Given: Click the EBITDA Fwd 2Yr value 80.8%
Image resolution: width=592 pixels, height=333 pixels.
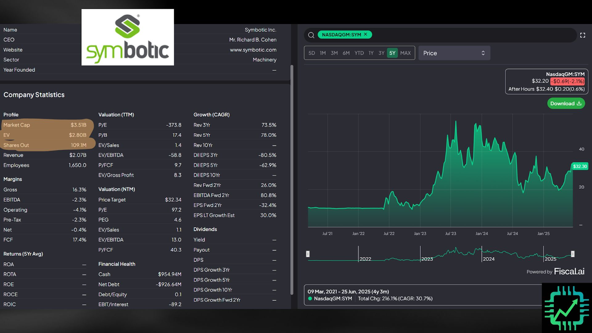Looking at the screenshot, I should pyautogui.click(x=269, y=195).
